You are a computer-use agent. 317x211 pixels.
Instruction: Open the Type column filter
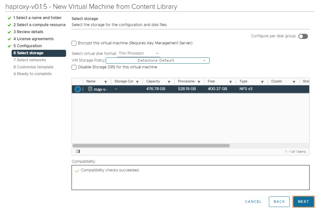(x=262, y=82)
